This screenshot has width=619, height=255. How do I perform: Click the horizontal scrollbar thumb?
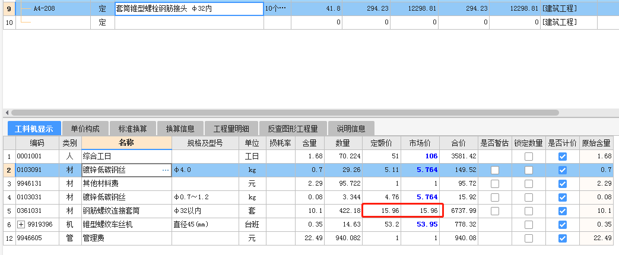(x=285, y=113)
